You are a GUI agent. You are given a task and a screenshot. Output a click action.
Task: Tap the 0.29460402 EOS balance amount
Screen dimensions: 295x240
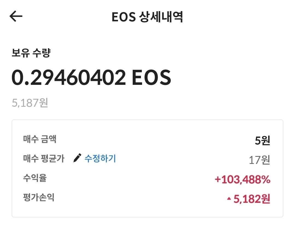click(x=92, y=78)
